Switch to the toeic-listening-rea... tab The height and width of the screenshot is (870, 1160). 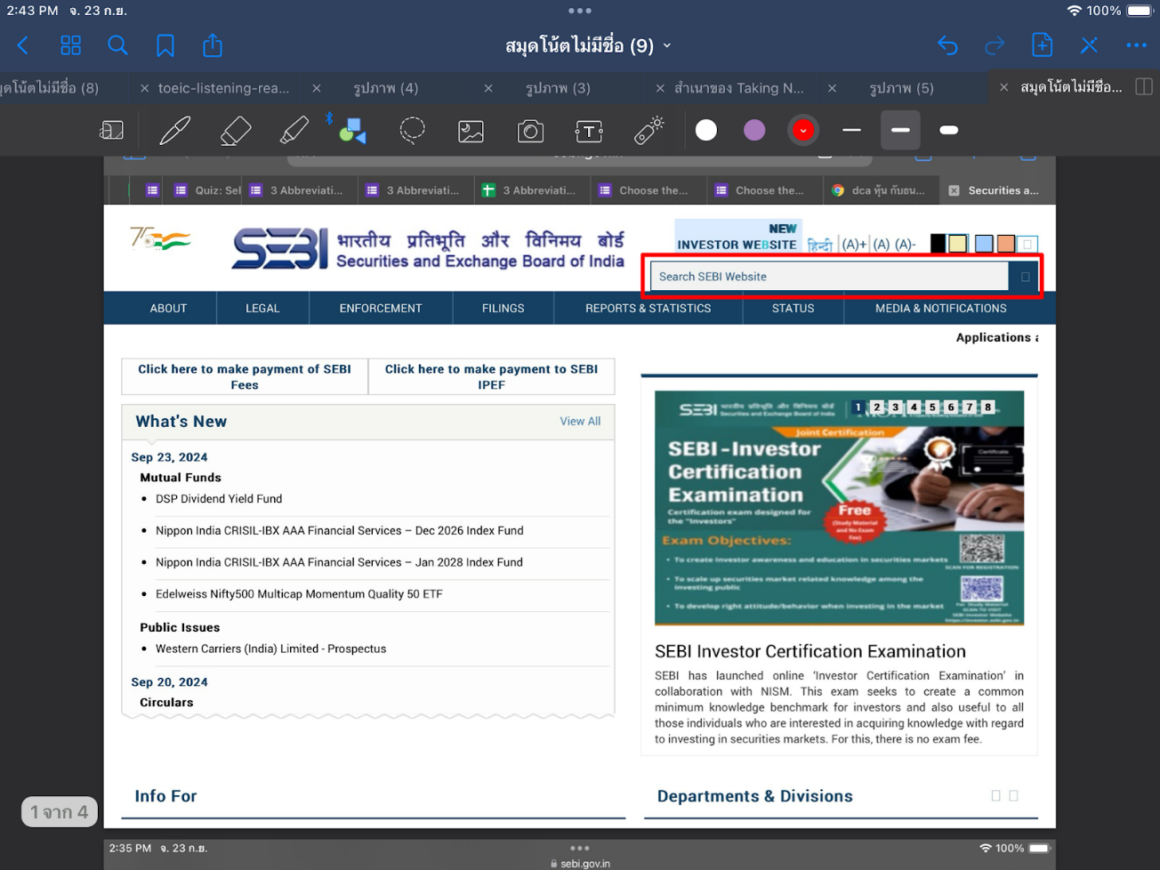click(223, 88)
